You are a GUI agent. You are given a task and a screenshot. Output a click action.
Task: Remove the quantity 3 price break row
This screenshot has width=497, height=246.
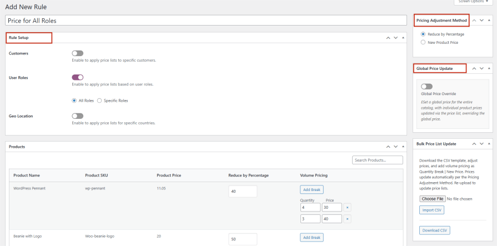[348, 219]
